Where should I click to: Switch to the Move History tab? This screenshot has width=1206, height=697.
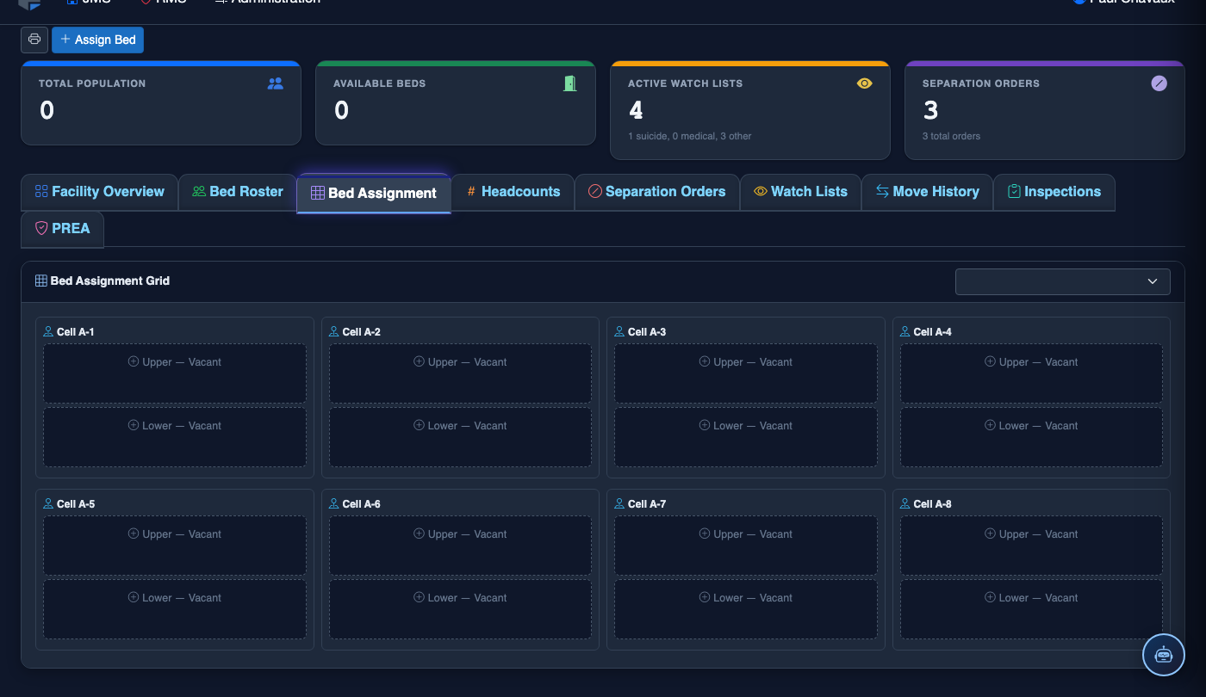927,192
